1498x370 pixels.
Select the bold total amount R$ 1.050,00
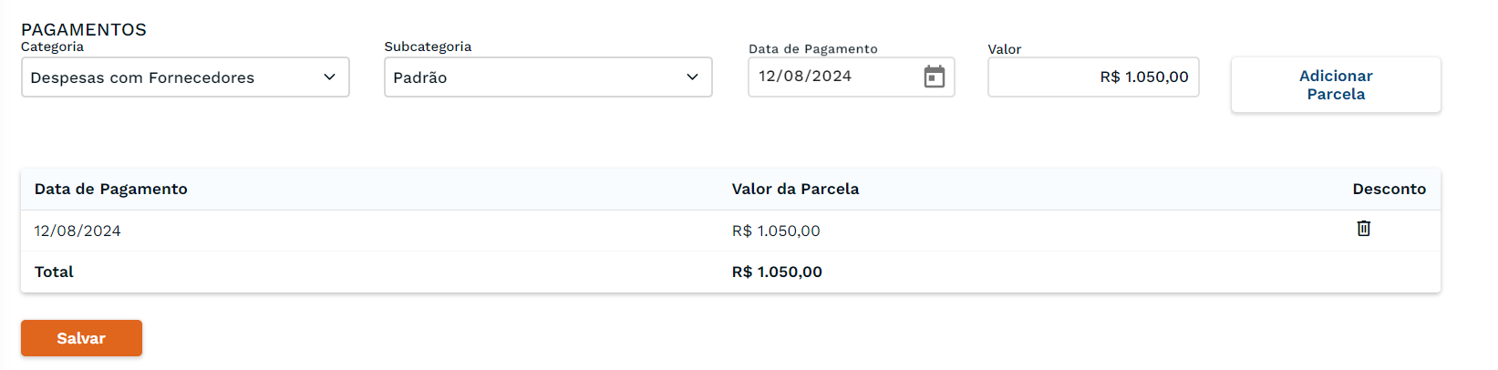(777, 272)
